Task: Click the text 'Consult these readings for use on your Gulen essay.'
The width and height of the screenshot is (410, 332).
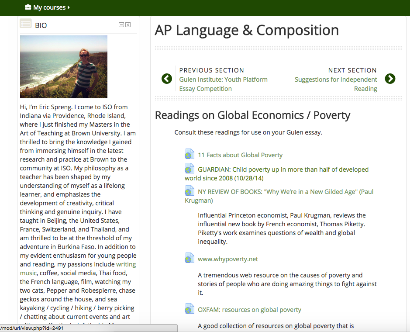Action: [x=248, y=132]
